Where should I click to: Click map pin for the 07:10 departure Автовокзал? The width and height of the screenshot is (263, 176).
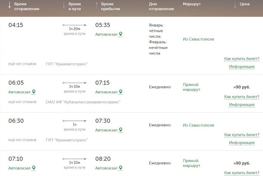pyautogui.click(x=34, y=168)
